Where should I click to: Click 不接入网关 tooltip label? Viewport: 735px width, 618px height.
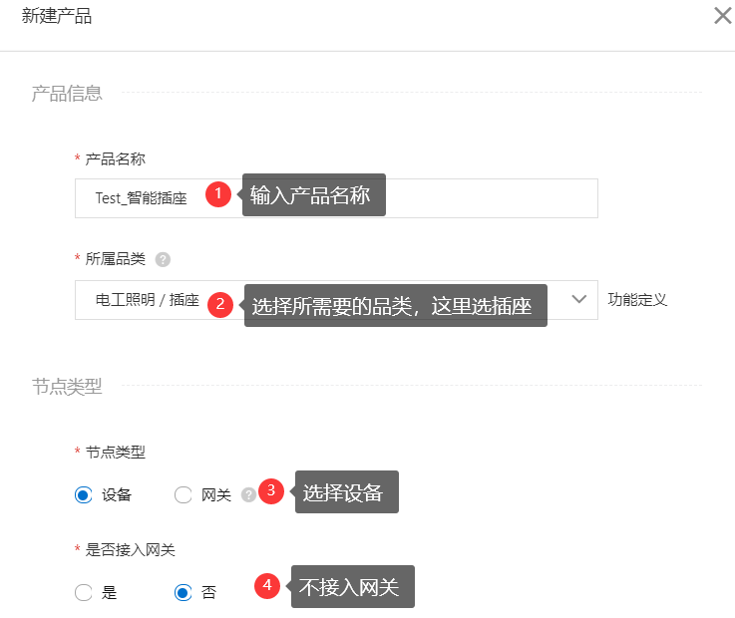[x=352, y=587]
